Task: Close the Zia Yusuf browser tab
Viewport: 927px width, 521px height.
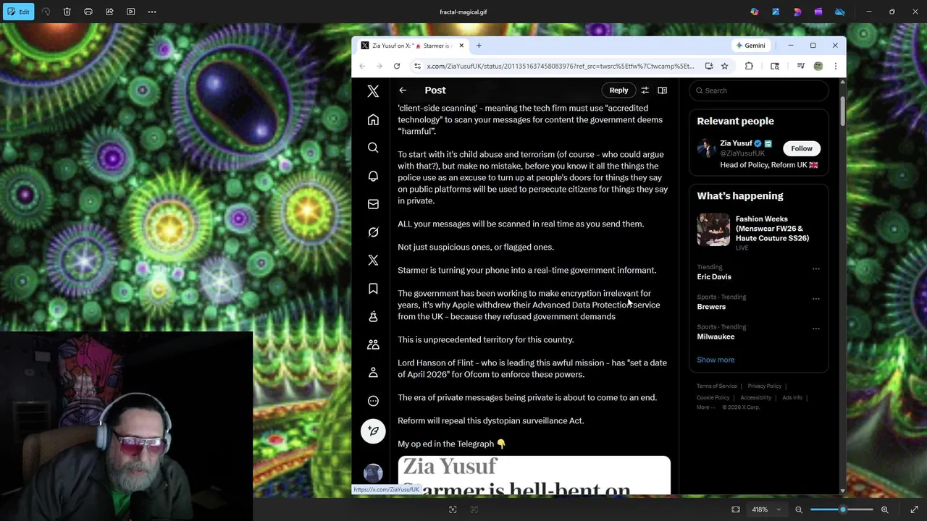Action: (x=461, y=46)
